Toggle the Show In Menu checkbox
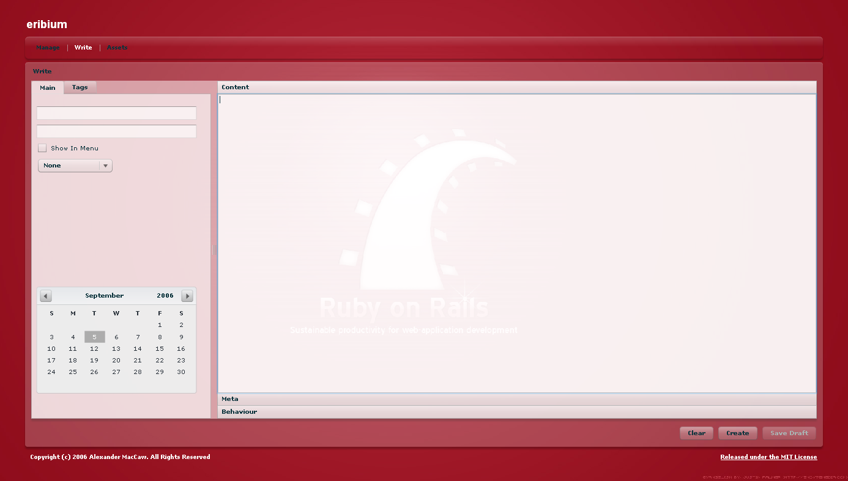This screenshot has width=848, height=481. [x=42, y=148]
